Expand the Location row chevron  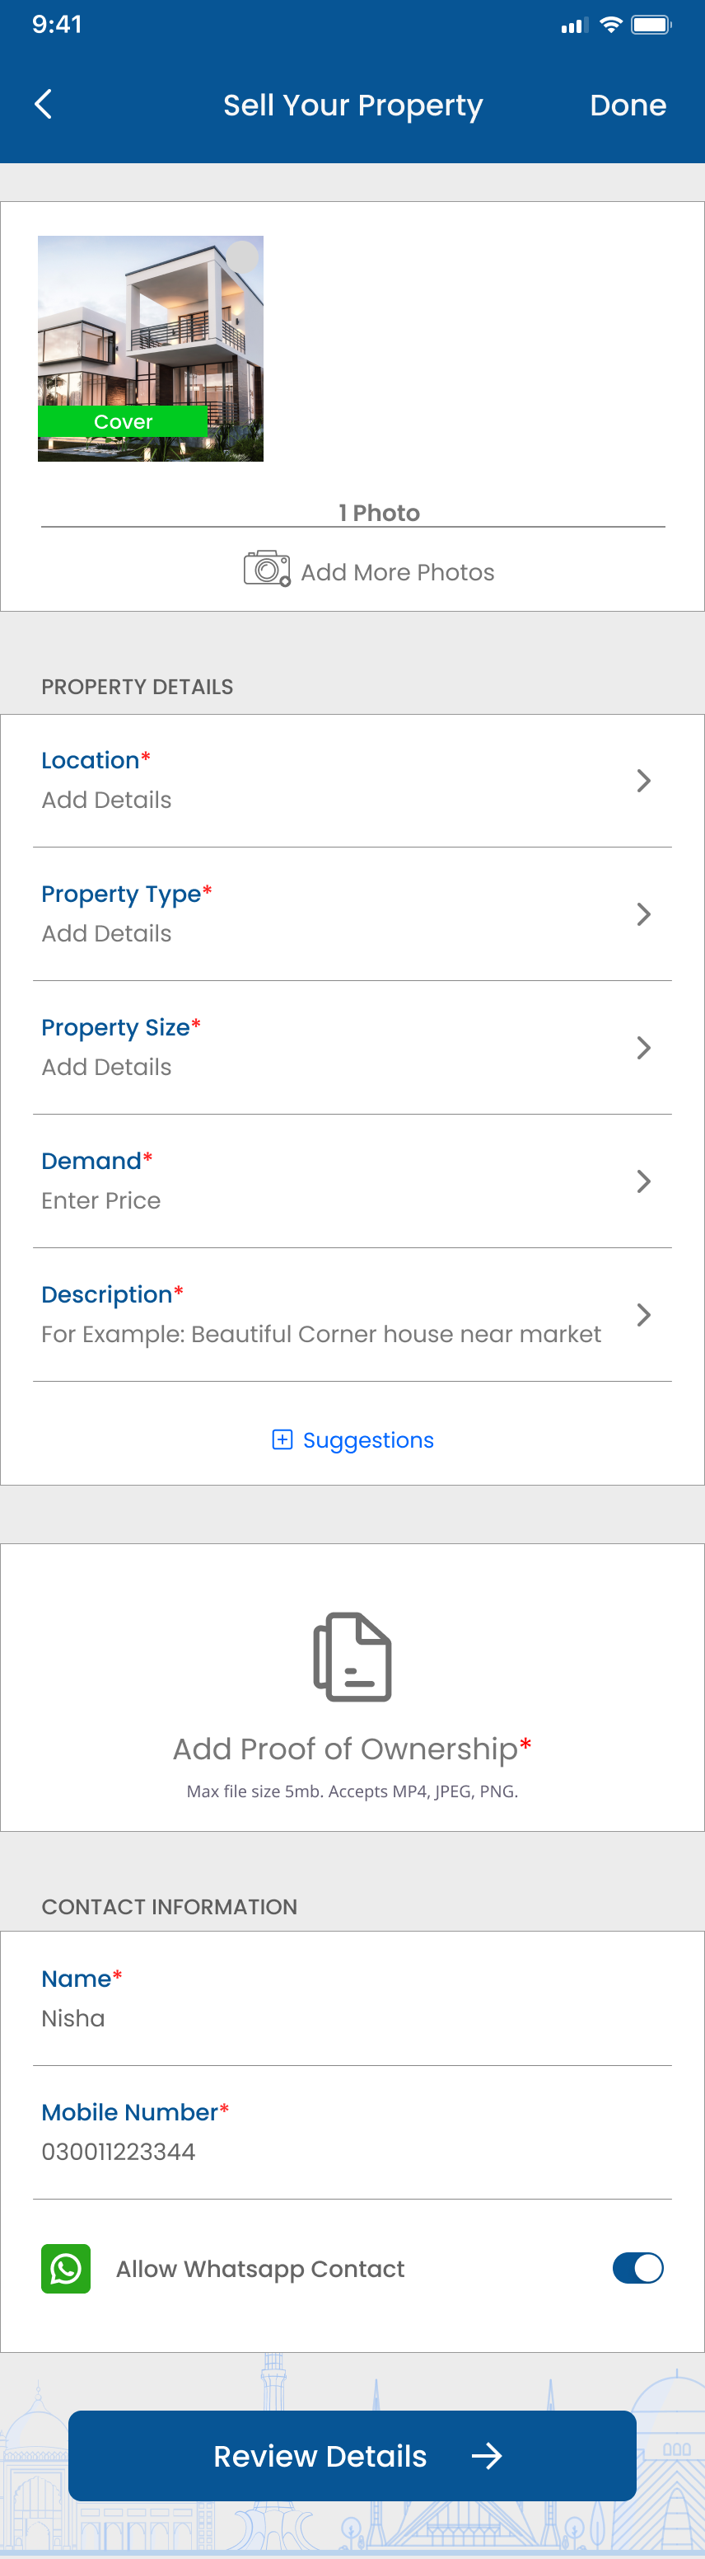[x=643, y=781]
